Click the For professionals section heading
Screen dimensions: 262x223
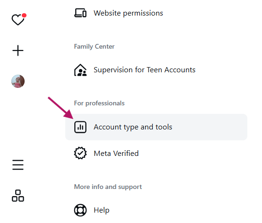point(99,103)
